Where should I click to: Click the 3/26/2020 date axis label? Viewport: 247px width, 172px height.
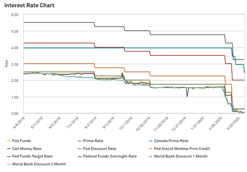[233, 123]
